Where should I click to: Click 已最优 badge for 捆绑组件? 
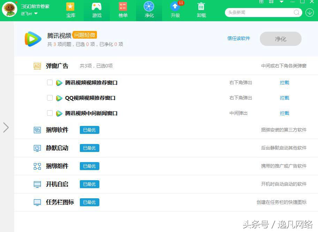89,166
